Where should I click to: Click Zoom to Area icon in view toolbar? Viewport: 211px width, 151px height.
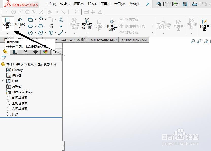[199, 41]
